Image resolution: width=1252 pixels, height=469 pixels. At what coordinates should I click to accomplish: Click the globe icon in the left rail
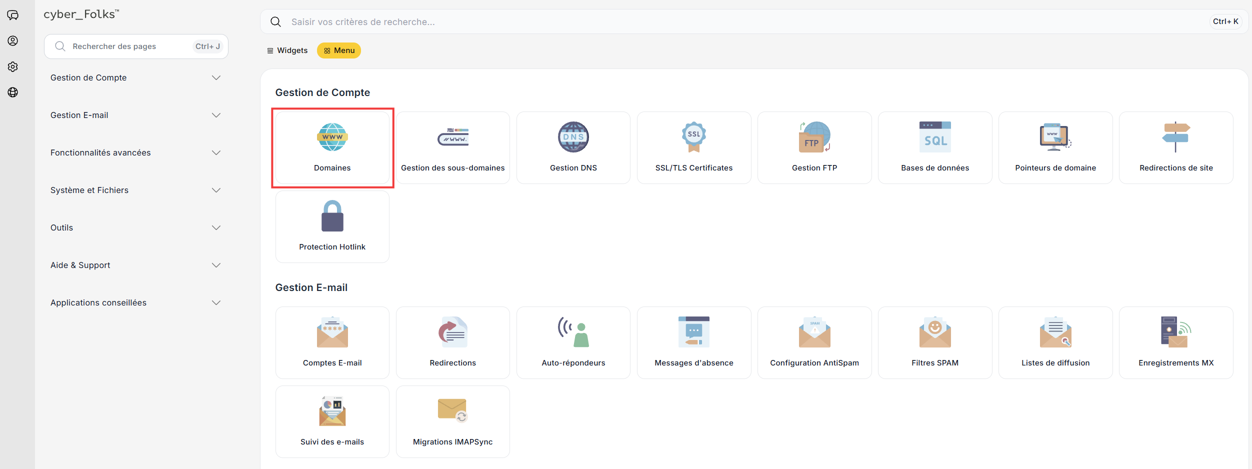(13, 92)
